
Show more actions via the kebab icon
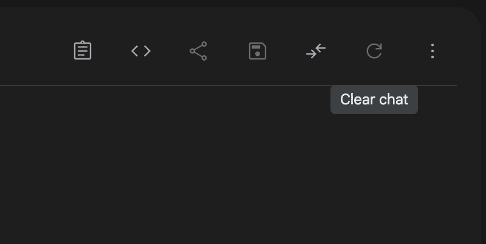pos(432,51)
